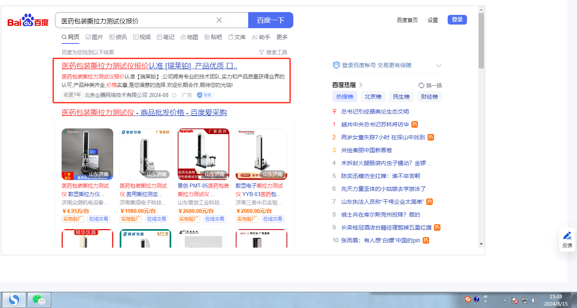Click the 登录 button
The image size is (577, 308).
tap(457, 20)
